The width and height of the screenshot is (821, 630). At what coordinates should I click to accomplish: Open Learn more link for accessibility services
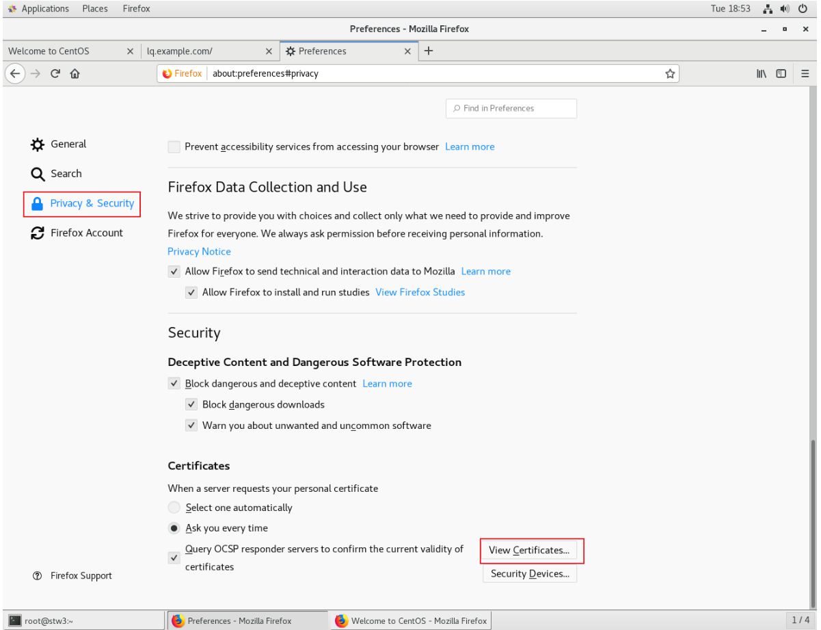pos(470,147)
